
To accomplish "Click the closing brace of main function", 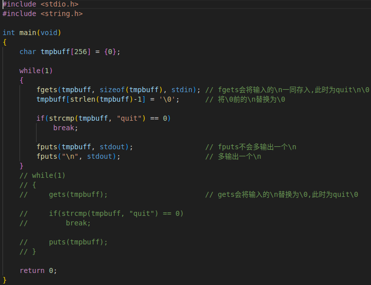I will [5, 280].
